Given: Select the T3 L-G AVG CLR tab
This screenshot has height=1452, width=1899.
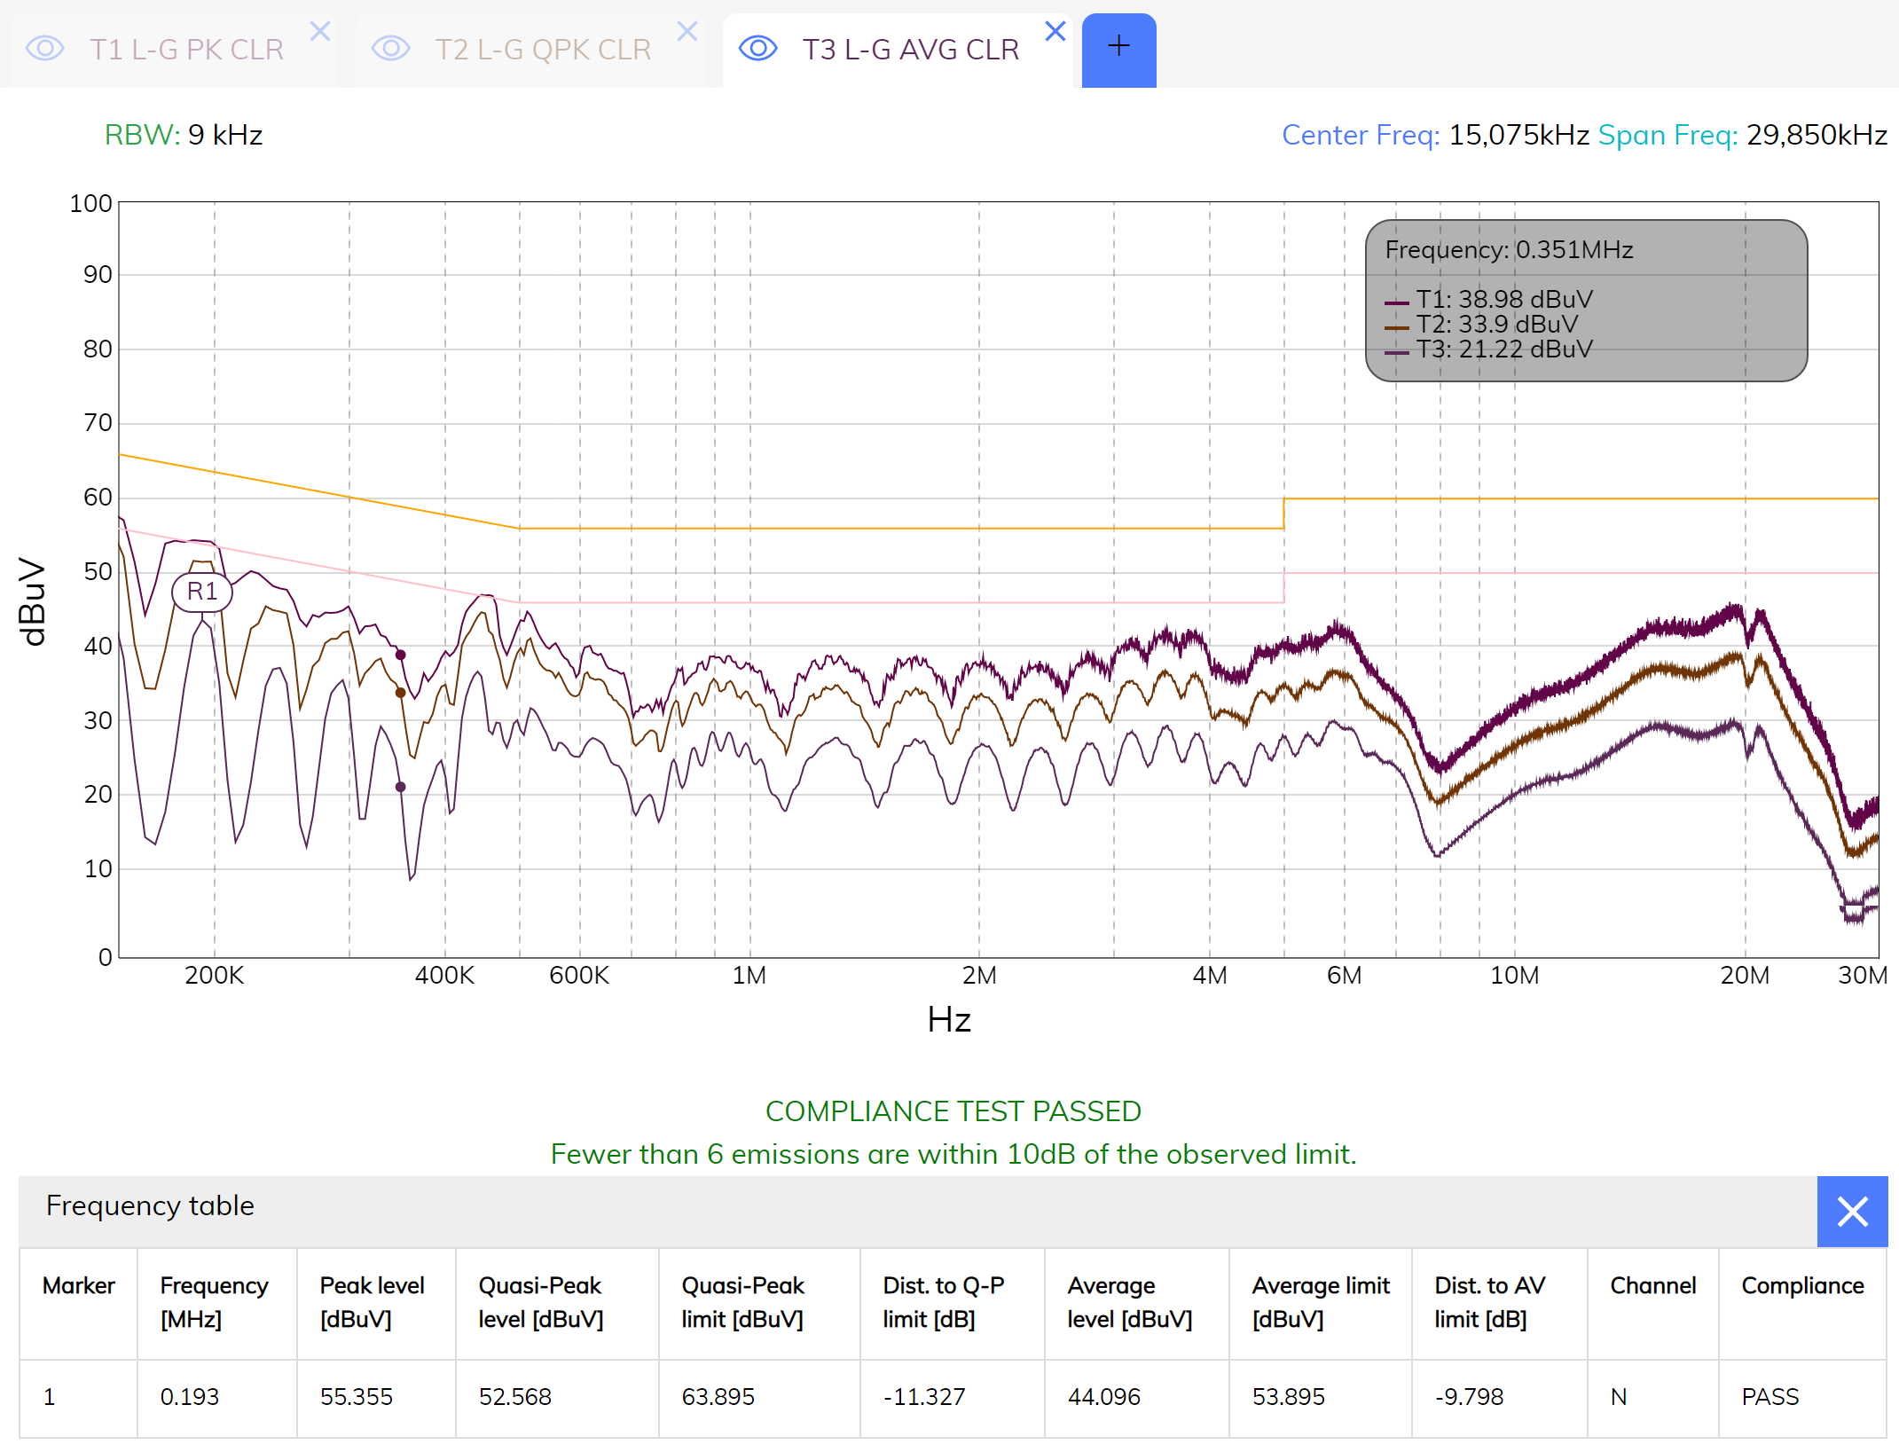Looking at the screenshot, I should 911,50.
